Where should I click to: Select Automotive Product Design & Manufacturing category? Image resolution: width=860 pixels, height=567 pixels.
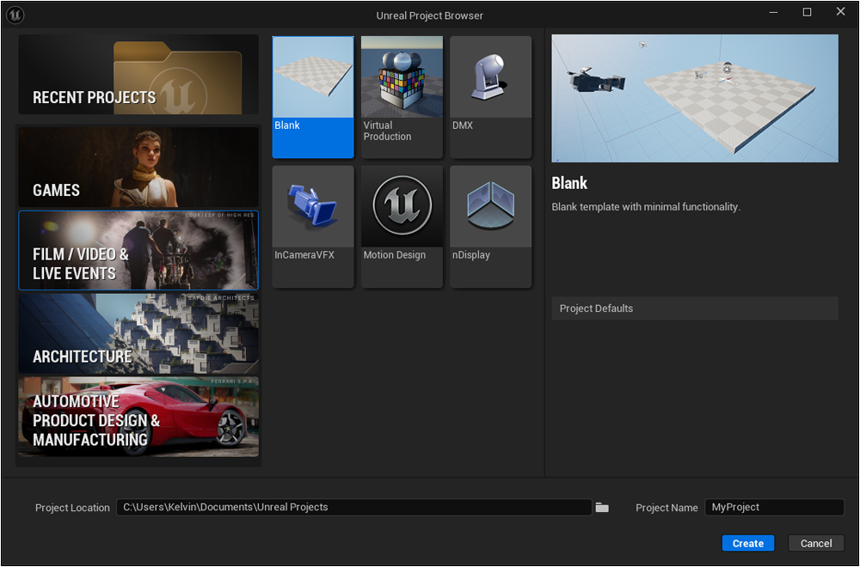coord(138,417)
